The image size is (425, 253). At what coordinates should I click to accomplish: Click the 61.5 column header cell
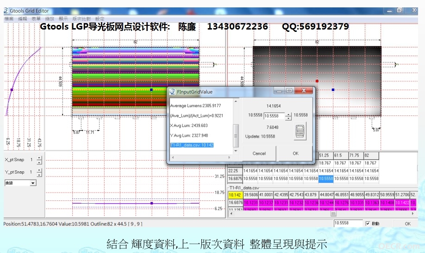coord(341,156)
